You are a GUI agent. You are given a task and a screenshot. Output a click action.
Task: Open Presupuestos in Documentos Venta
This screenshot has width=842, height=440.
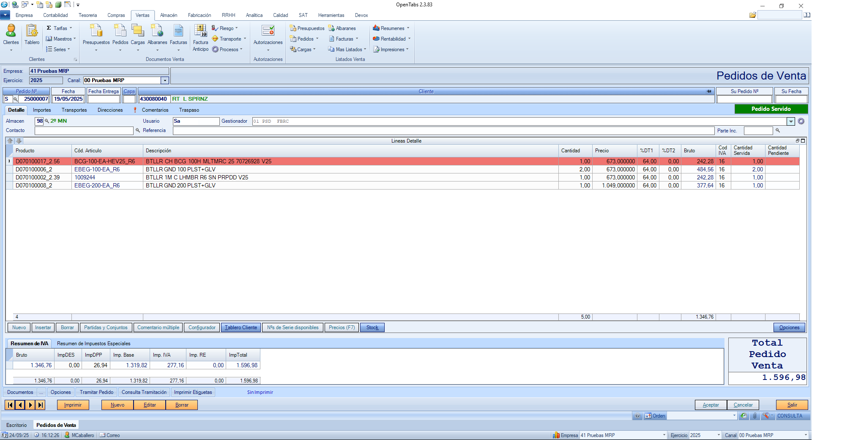point(96,34)
